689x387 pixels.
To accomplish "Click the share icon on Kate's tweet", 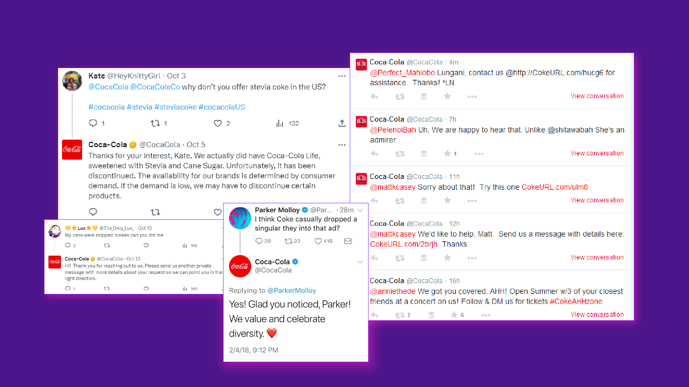I will click(x=342, y=123).
